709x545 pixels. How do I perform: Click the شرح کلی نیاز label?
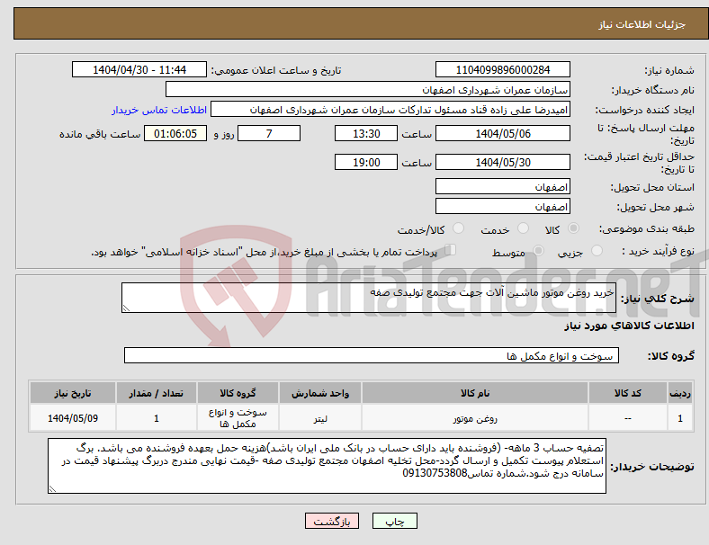pyautogui.click(x=657, y=298)
